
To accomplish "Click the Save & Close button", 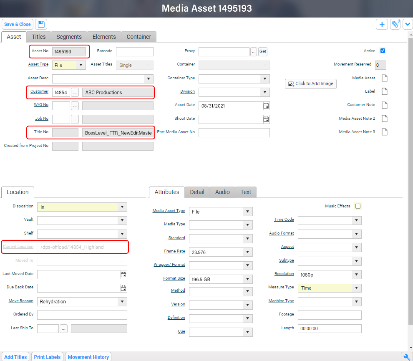I will (x=17, y=24).
